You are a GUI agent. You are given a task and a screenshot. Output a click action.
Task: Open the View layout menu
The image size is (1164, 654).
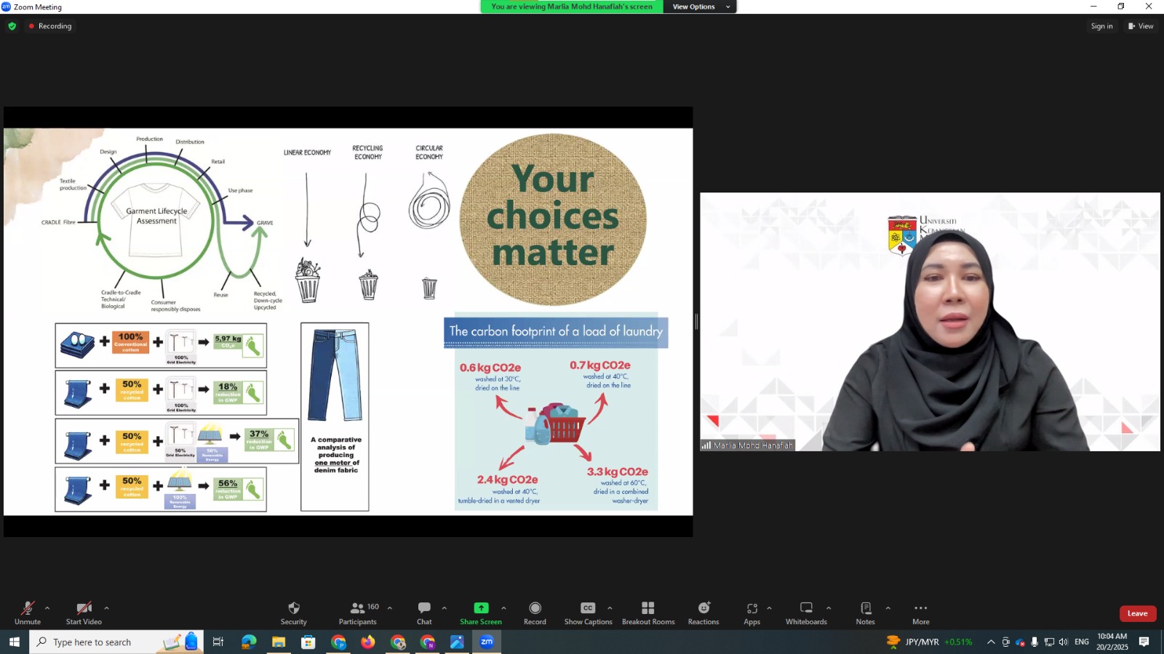click(x=1141, y=26)
